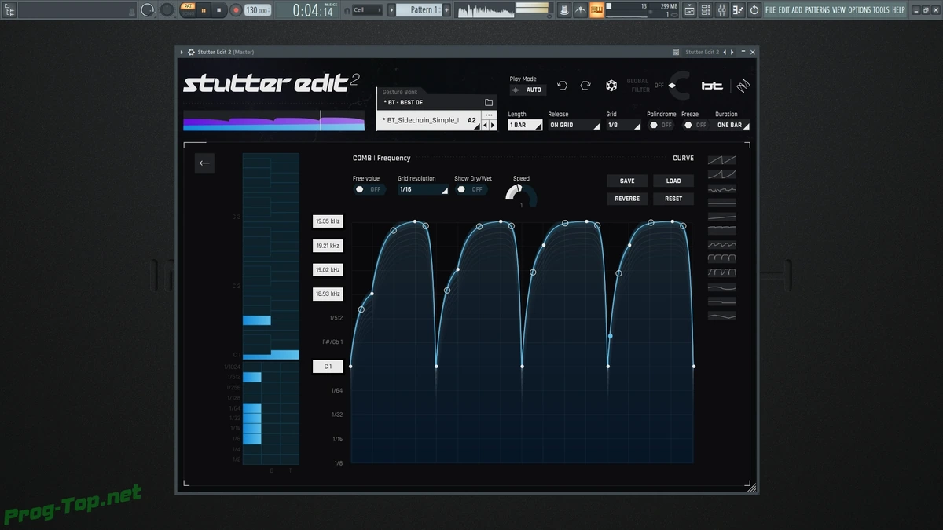This screenshot has width=943, height=530.
Task: Go to next gesture with right arrow
Action: pos(493,125)
